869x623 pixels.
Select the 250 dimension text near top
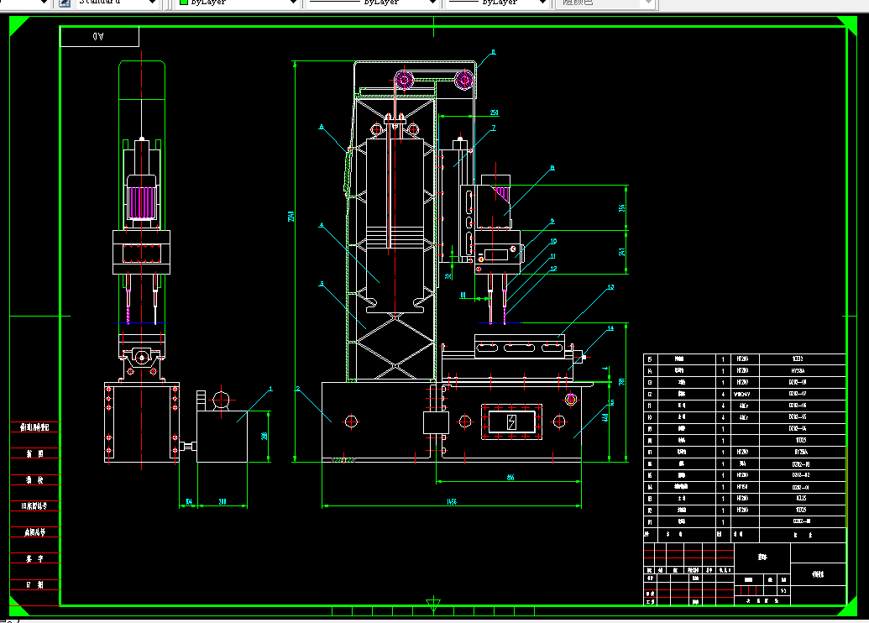494,113
